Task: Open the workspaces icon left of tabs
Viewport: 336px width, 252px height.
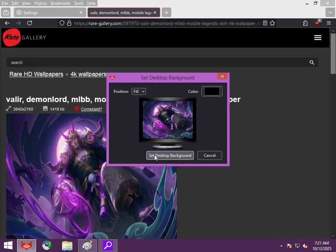Action: pos(6,13)
